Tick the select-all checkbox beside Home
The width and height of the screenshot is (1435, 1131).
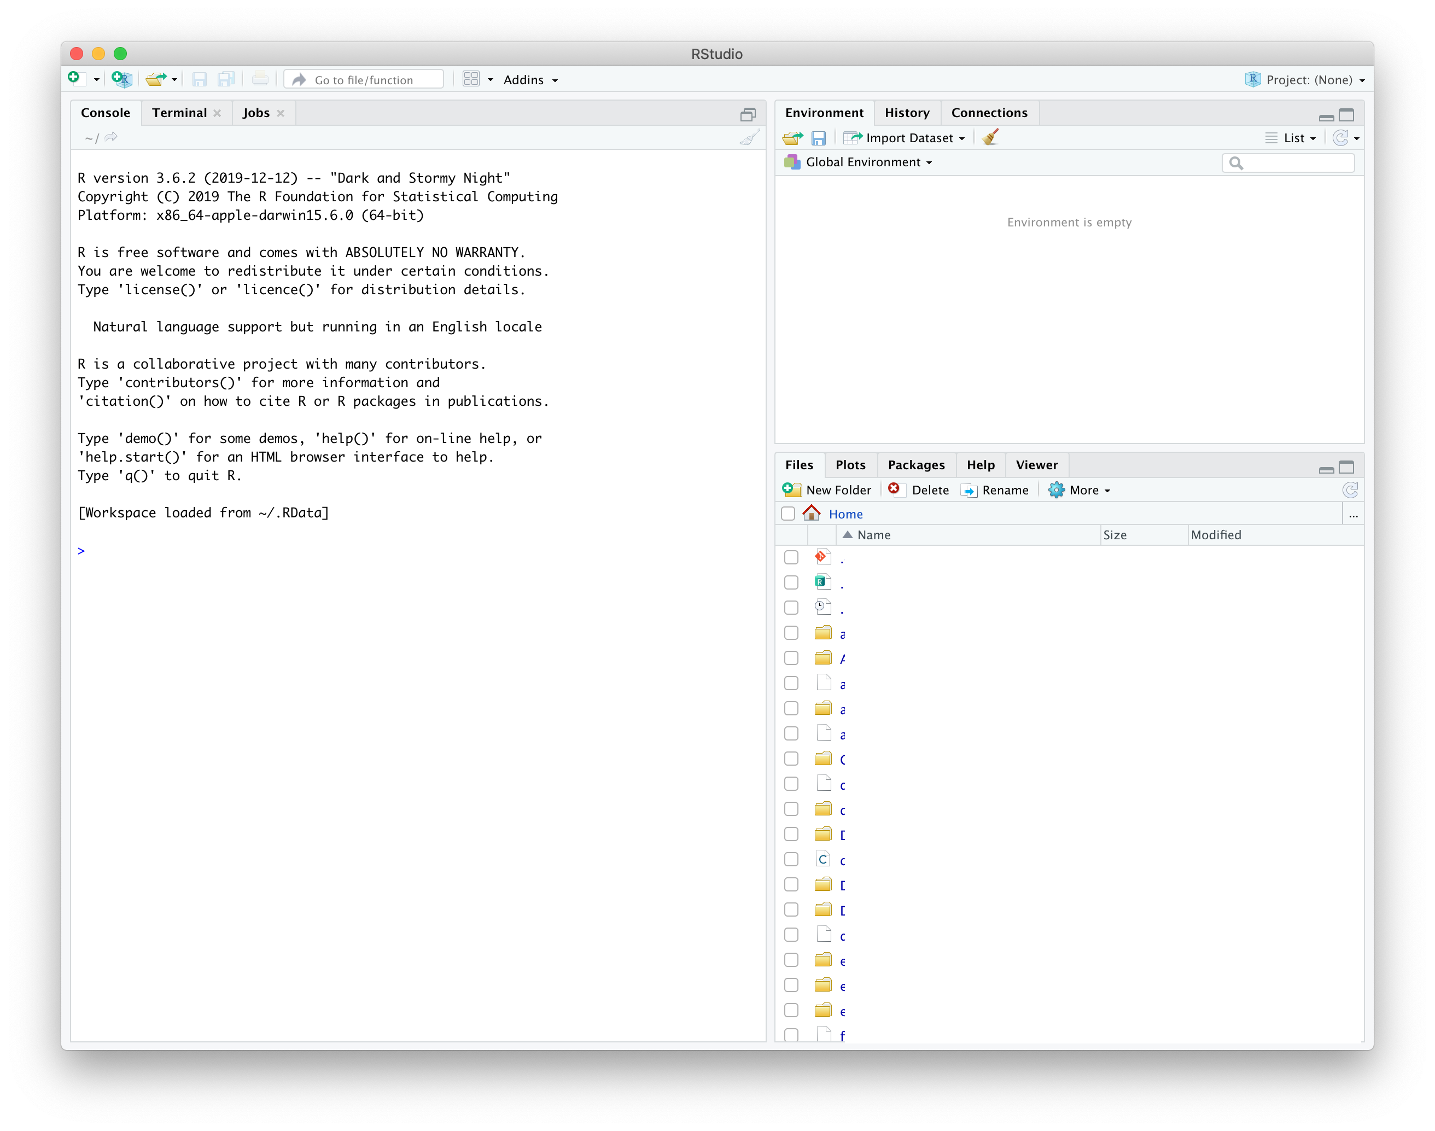coord(788,514)
